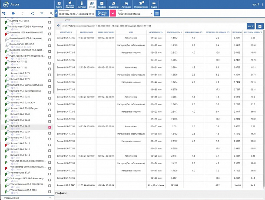
Task: Open the Работа механизмов report dropdown
Action: 135,14
